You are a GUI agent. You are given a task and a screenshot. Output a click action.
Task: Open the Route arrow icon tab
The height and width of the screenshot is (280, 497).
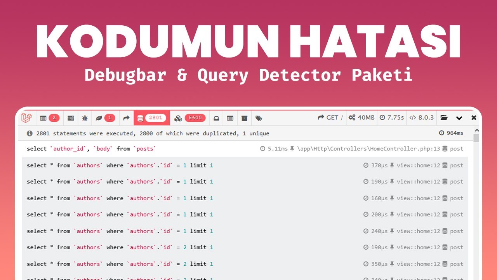(126, 118)
